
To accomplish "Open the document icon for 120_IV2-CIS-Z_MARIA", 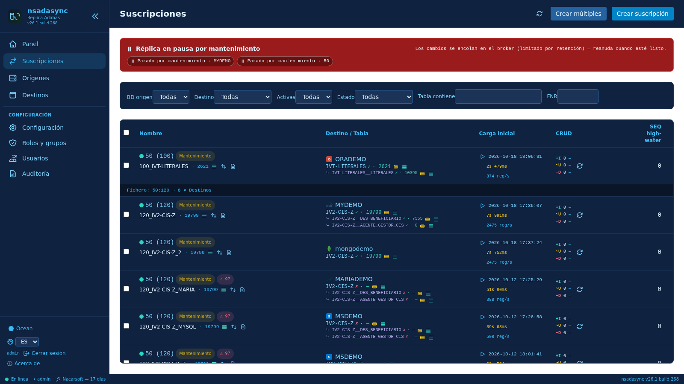I will coord(242,290).
